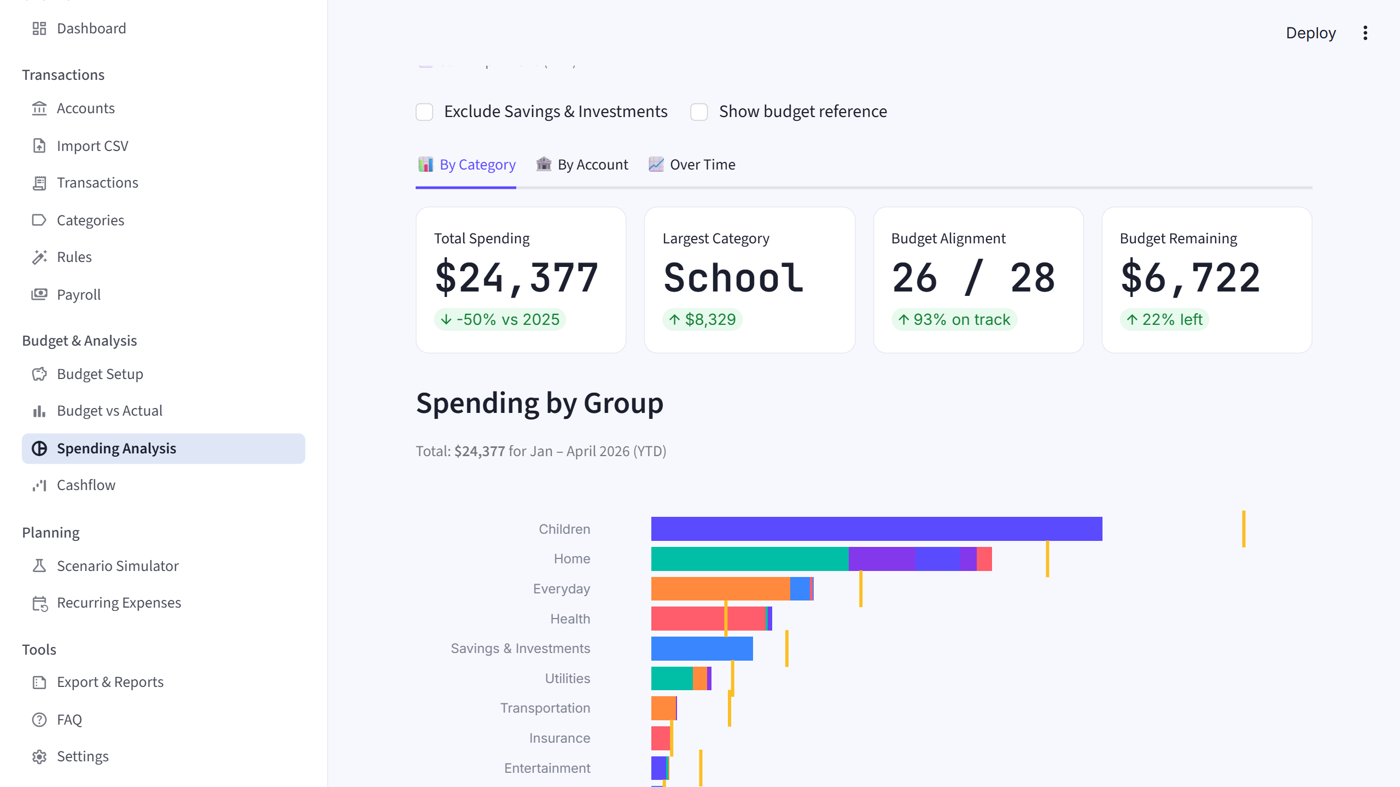Select the Accounts bank icon
1400x787 pixels.
pyautogui.click(x=39, y=108)
